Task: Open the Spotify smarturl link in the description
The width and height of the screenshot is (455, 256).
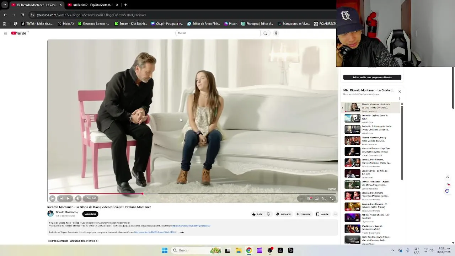Action: pos(191,226)
